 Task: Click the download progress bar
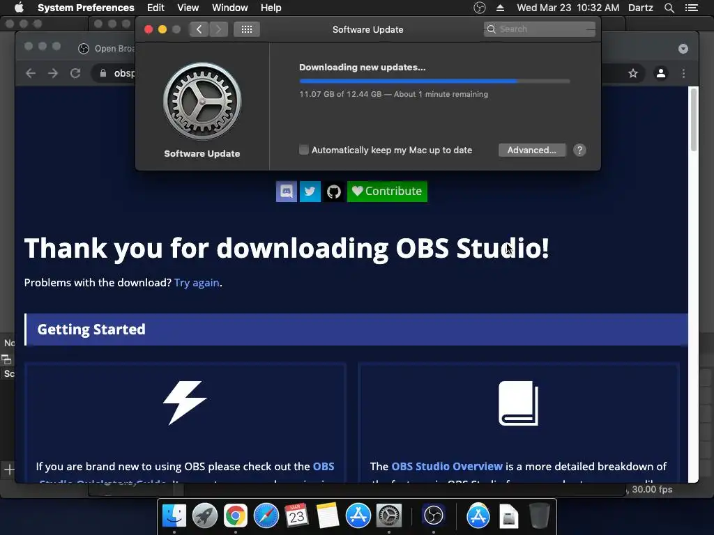(x=434, y=81)
